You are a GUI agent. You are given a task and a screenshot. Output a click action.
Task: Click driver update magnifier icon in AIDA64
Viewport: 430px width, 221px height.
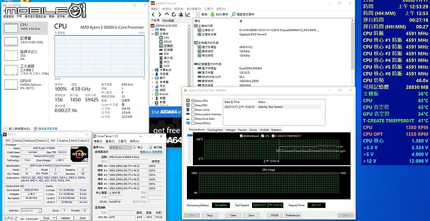[x=234, y=14]
